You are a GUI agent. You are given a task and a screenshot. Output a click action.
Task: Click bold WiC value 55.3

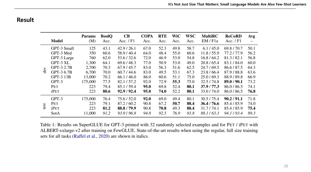176,82
